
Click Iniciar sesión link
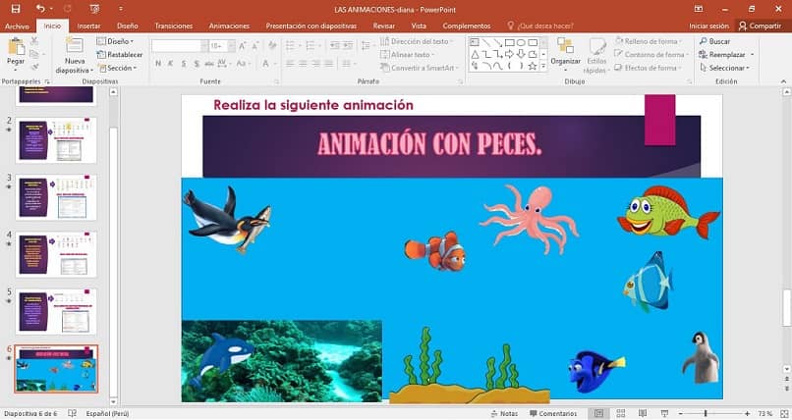click(708, 26)
